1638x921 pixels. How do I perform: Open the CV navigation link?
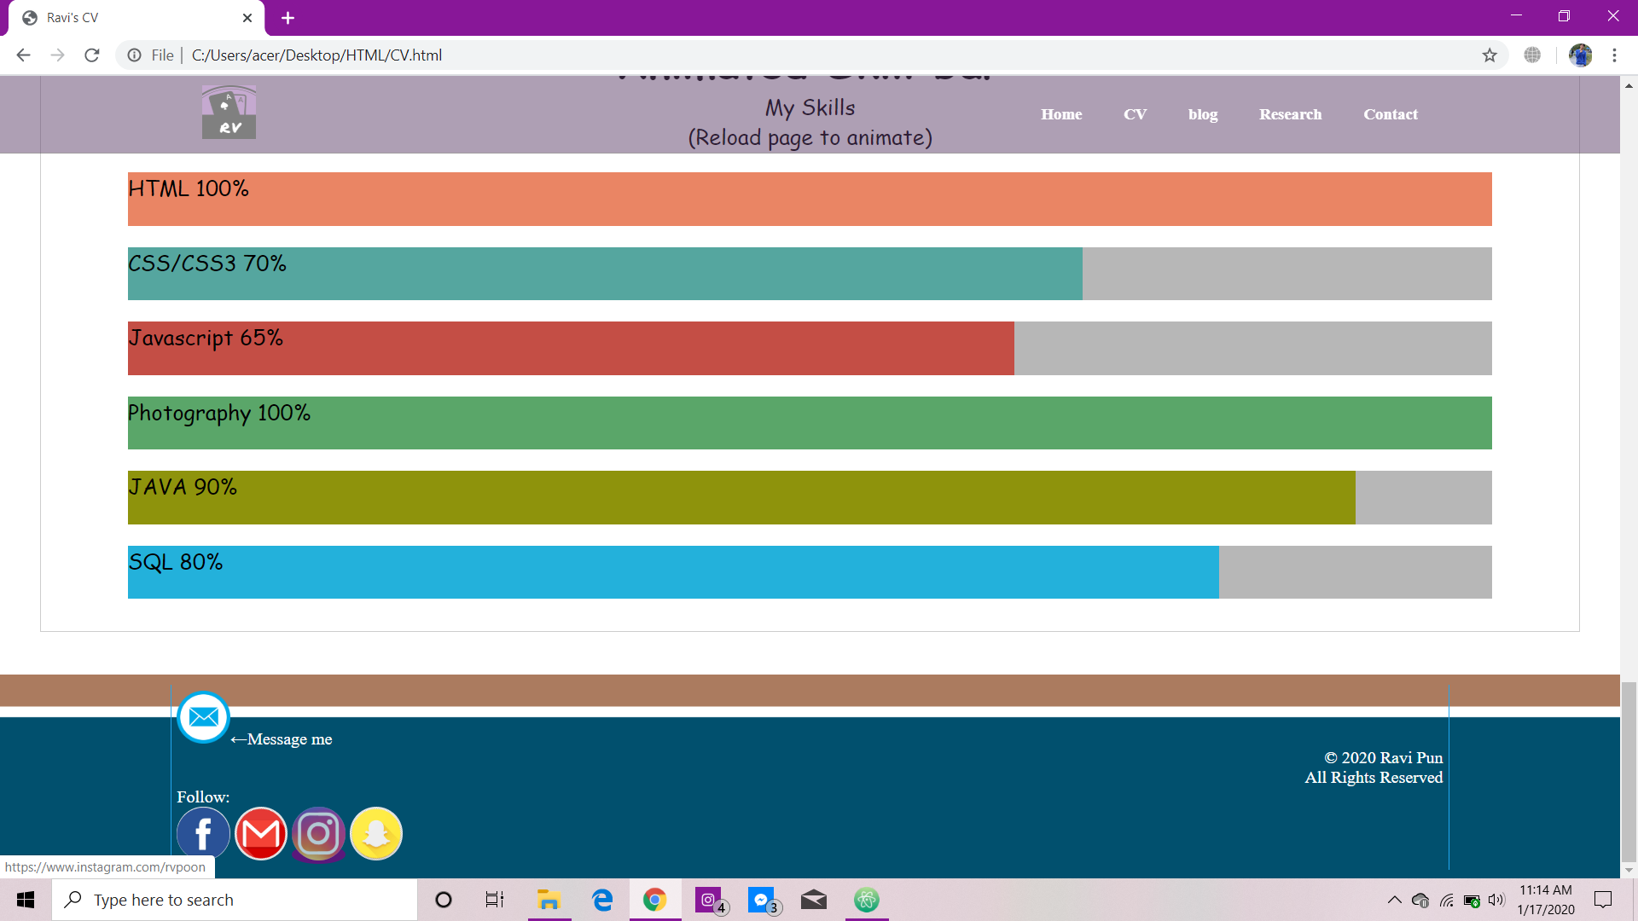point(1135,114)
